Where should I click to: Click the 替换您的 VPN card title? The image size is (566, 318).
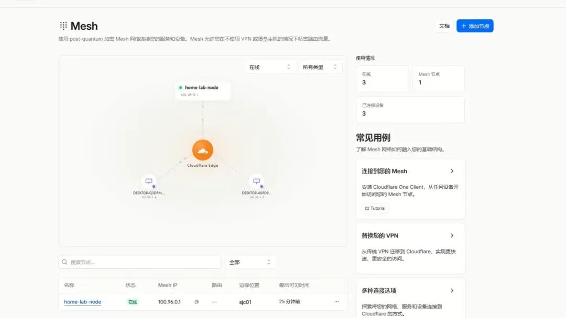click(x=380, y=235)
